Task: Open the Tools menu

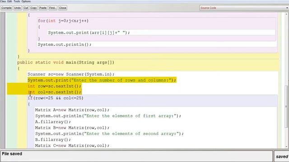Action: click(x=17, y=1)
